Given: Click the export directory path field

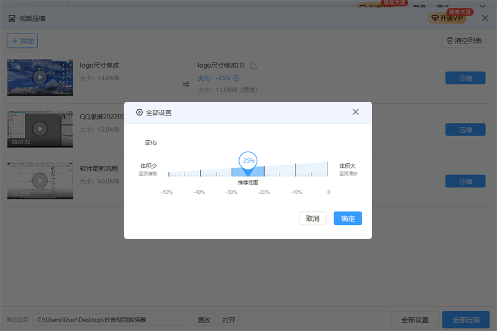Looking at the screenshot, I should pyautogui.click(x=109, y=320).
